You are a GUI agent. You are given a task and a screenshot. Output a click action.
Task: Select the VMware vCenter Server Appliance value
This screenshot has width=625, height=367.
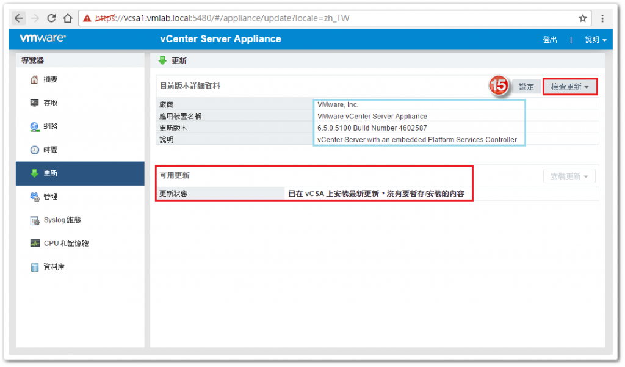pyautogui.click(x=372, y=117)
